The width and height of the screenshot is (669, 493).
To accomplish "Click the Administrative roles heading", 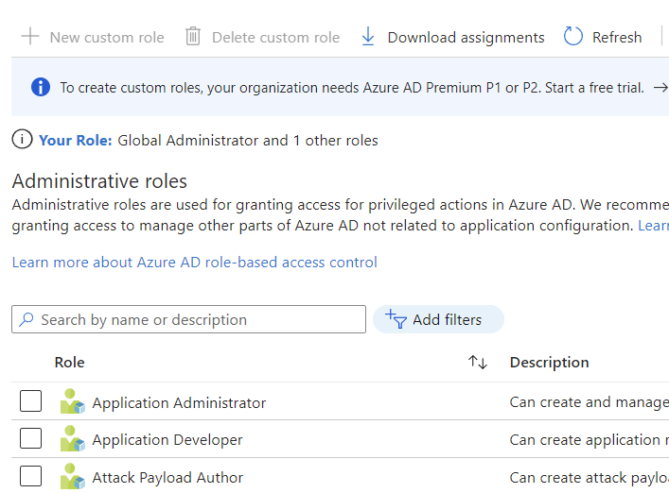I will (99, 181).
